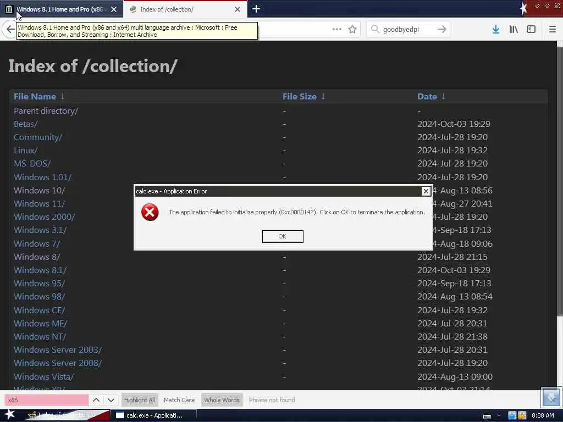Open a new tab with plus button
Screen dimensions: 563x422
(x=256, y=9)
